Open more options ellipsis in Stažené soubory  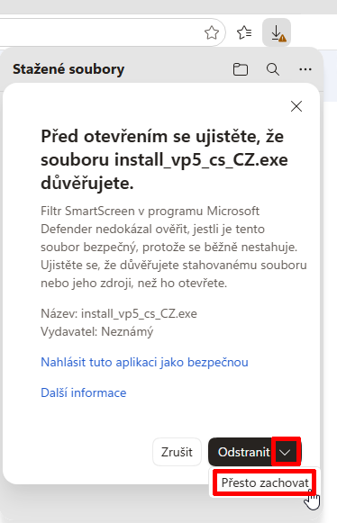305,69
